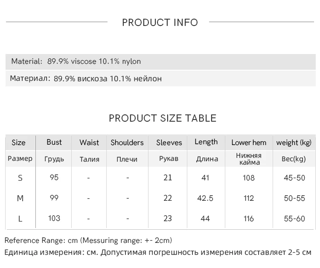320x268 pixels.
Task: Click the length value 42.5
Action: (x=205, y=198)
